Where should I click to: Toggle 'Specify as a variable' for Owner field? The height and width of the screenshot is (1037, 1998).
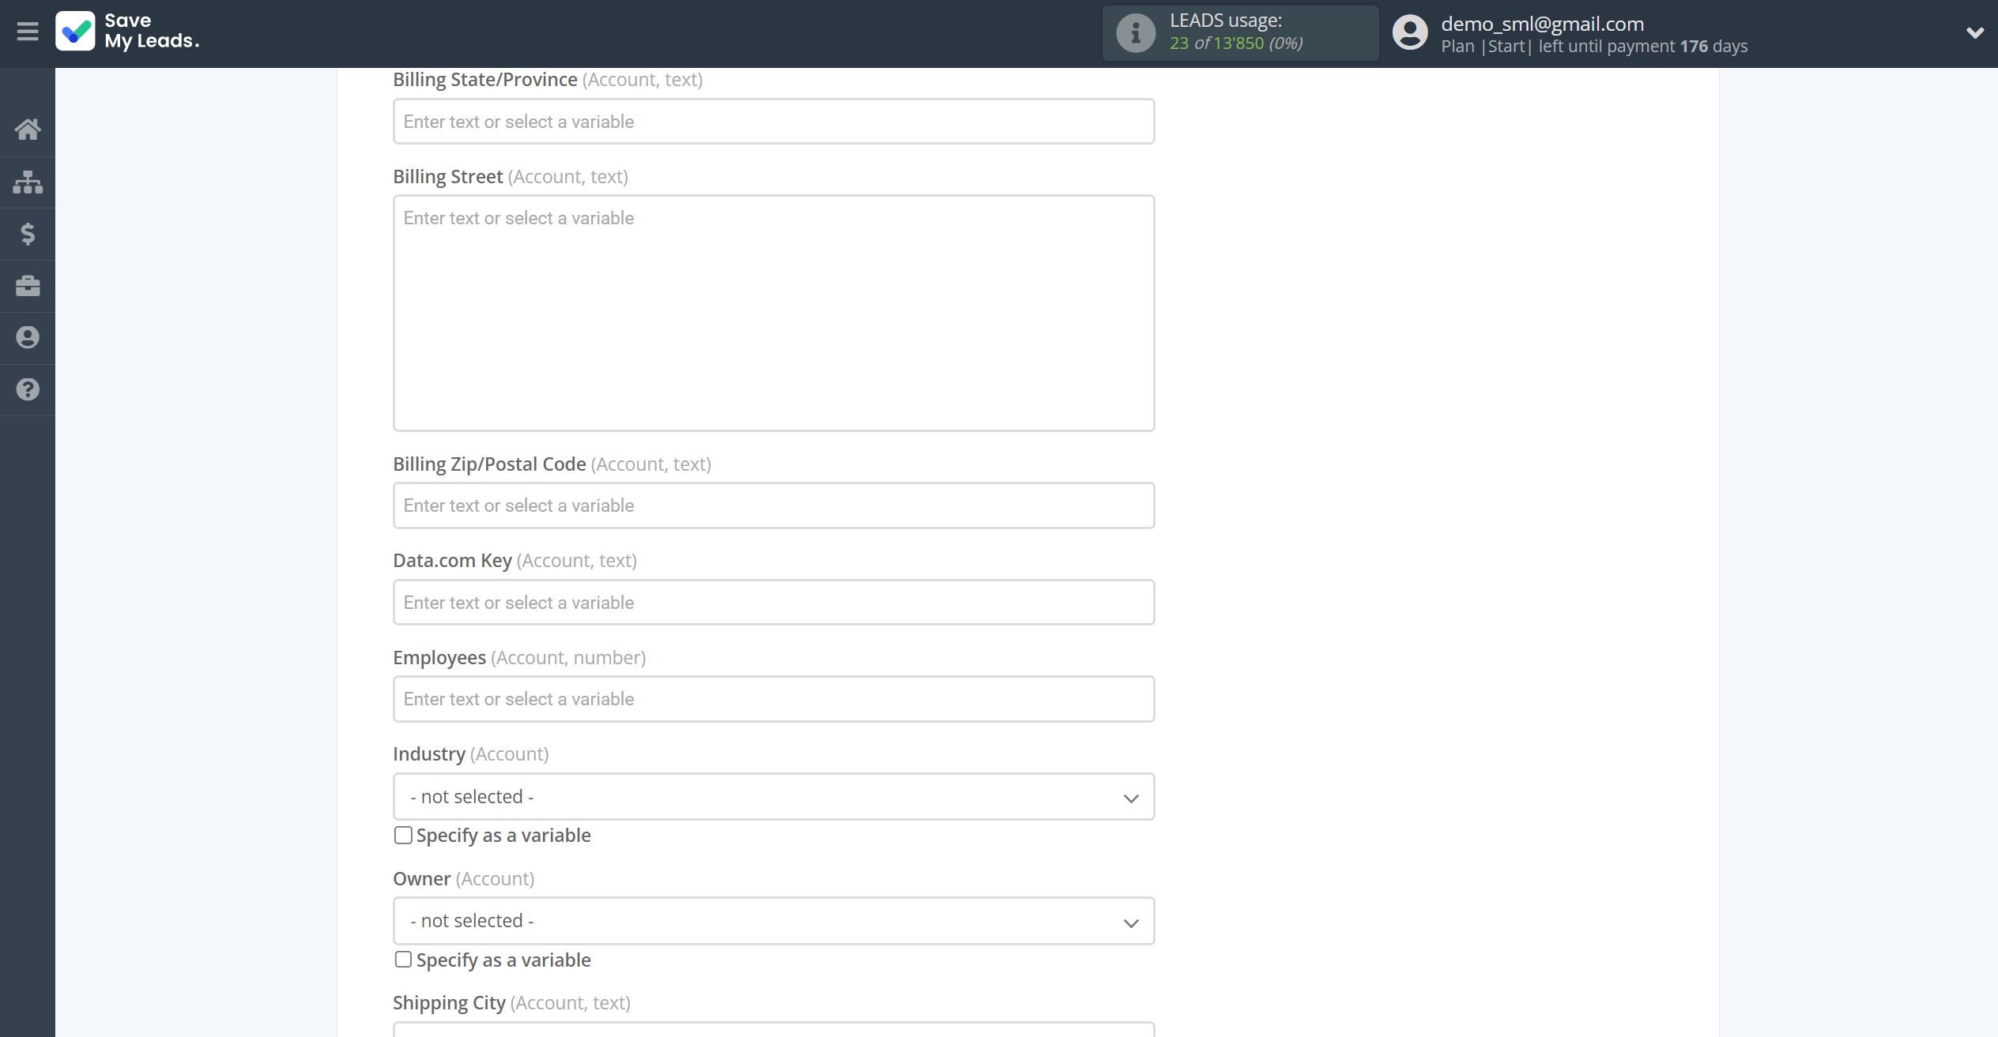(x=401, y=959)
